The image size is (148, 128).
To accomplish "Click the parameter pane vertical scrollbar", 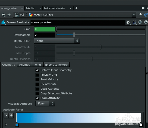I will click(x=147, y=74).
